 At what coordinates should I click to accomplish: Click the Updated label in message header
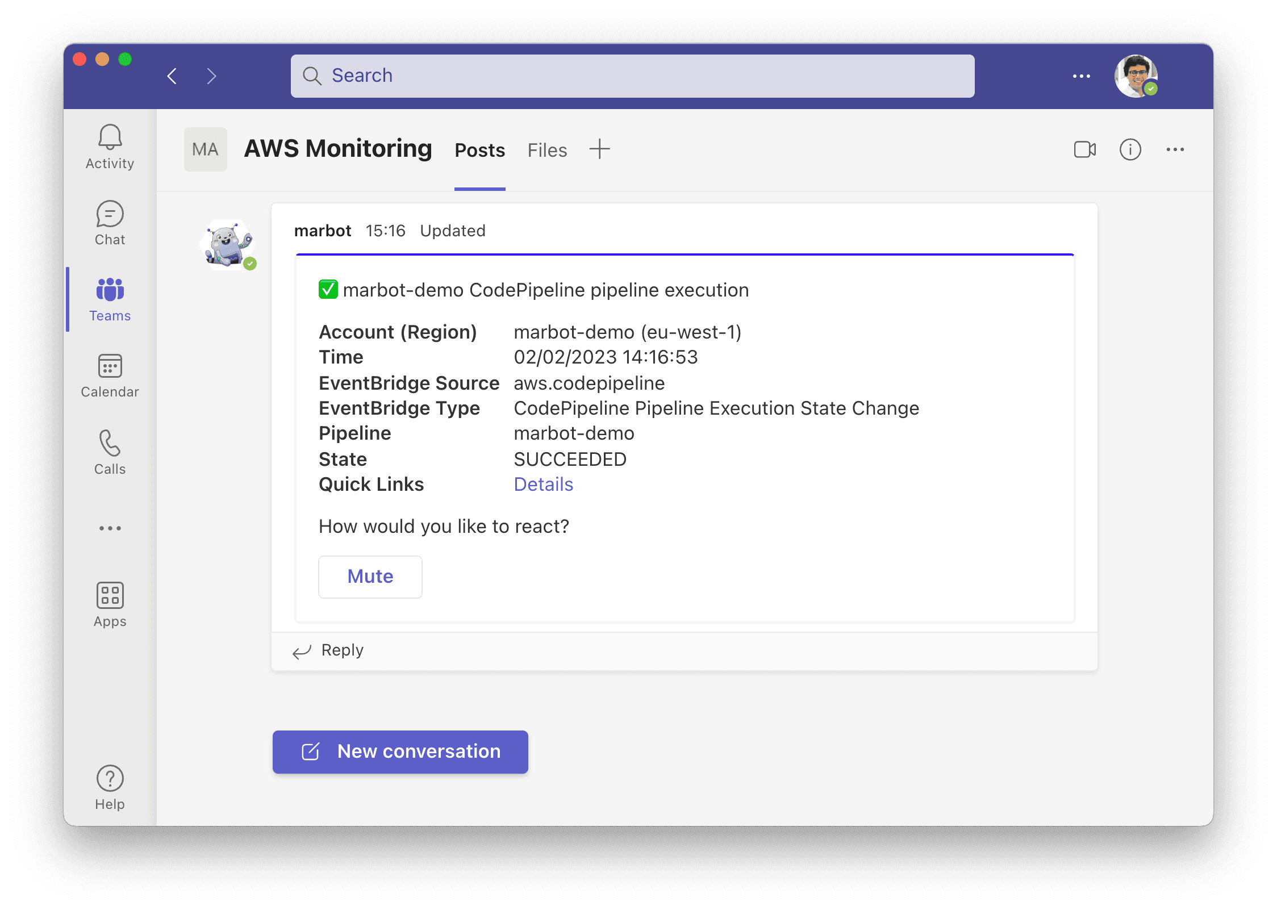point(452,231)
